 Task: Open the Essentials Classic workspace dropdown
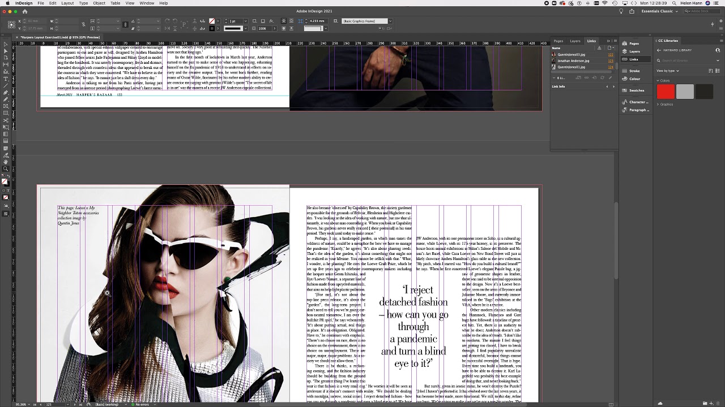[x=659, y=11]
